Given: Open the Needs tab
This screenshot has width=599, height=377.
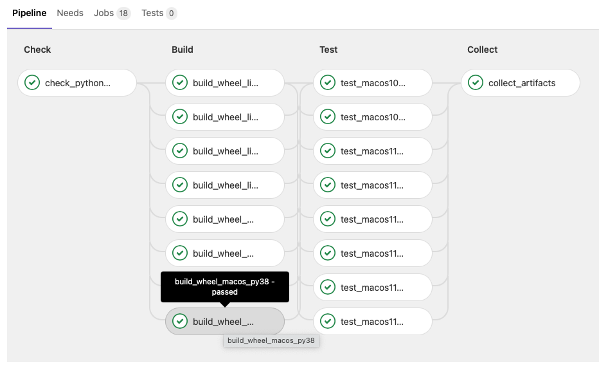Looking at the screenshot, I should [70, 13].
